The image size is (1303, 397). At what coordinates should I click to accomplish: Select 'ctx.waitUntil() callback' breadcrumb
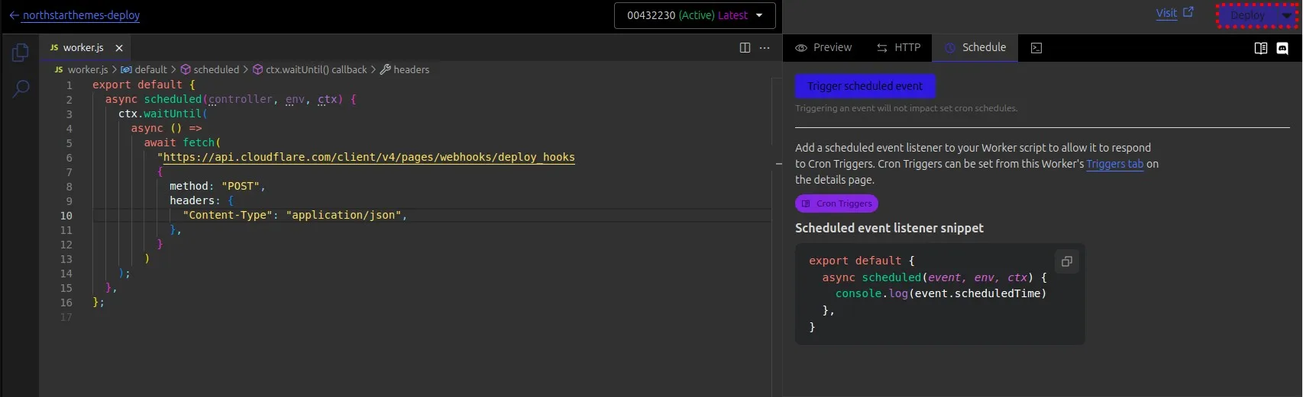pyautogui.click(x=310, y=69)
